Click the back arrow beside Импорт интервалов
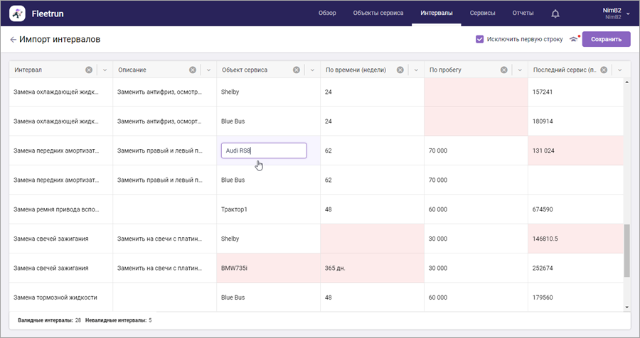640x338 pixels. pyautogui.click(x=13, y=40)
